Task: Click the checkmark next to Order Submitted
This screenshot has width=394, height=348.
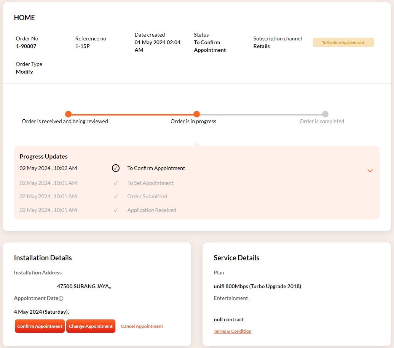Action: coord(116,196)
